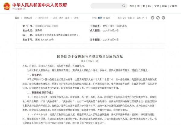
Task: Click the national emblem logo
Action: [7, 6]
